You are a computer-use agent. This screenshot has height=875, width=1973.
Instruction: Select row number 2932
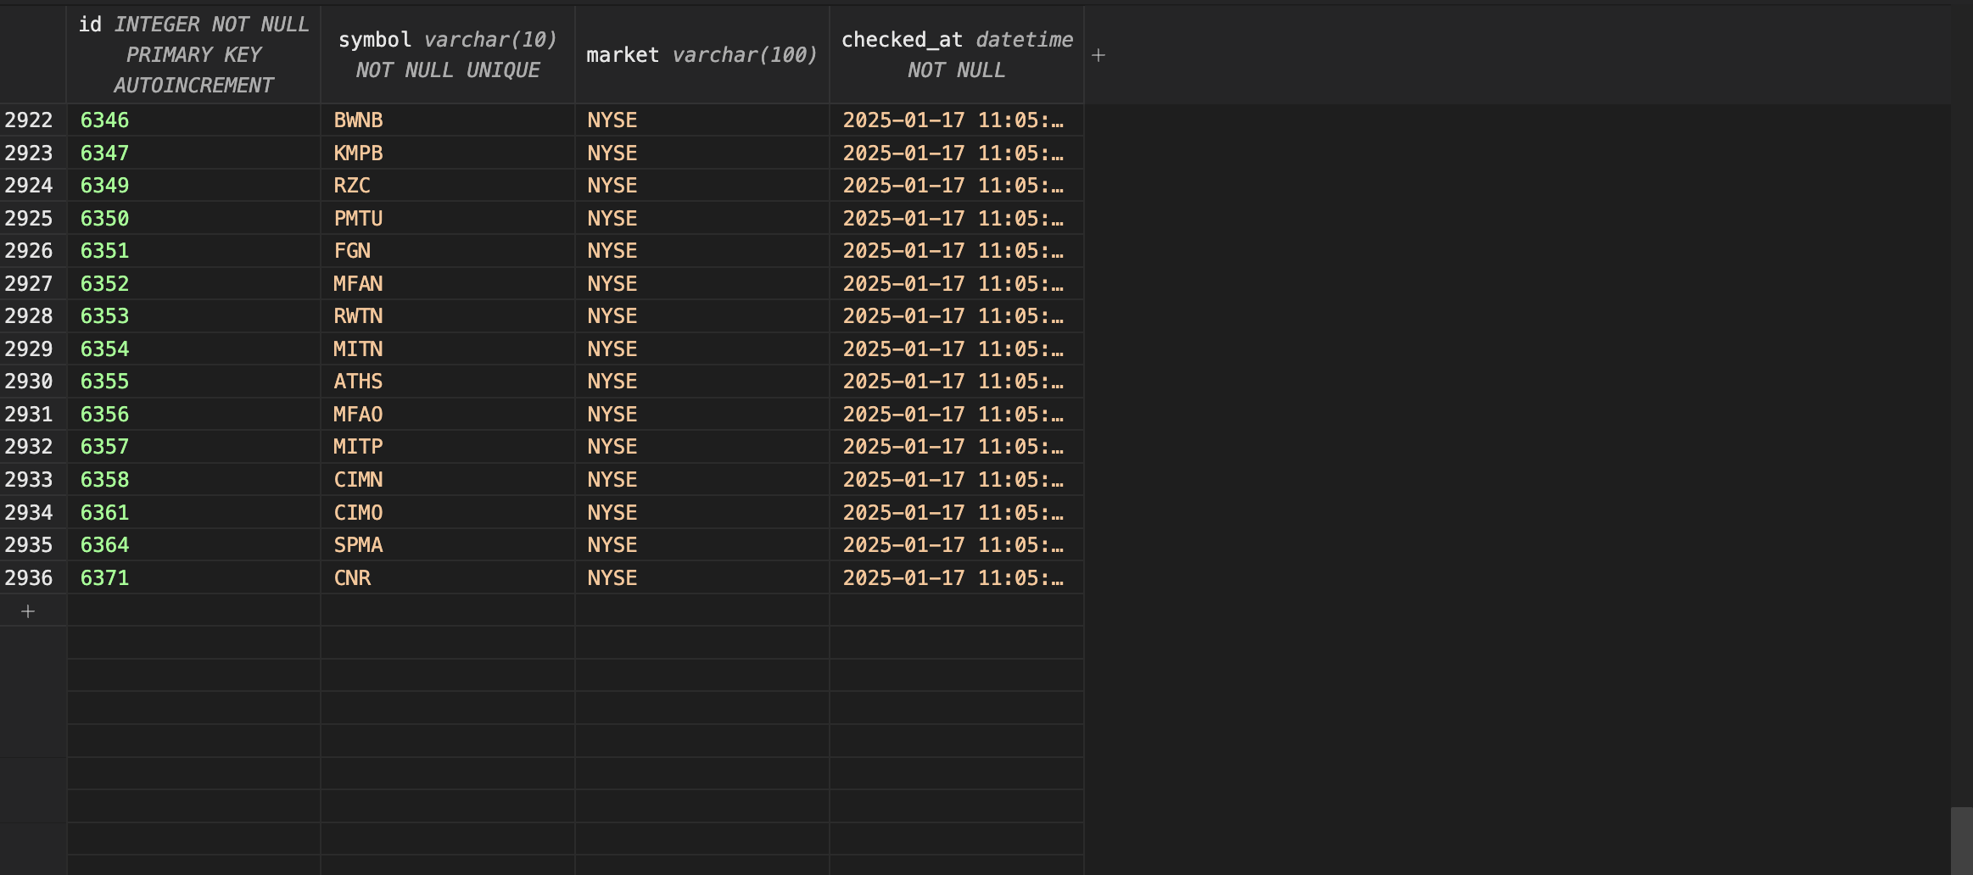tap(33, 447)
